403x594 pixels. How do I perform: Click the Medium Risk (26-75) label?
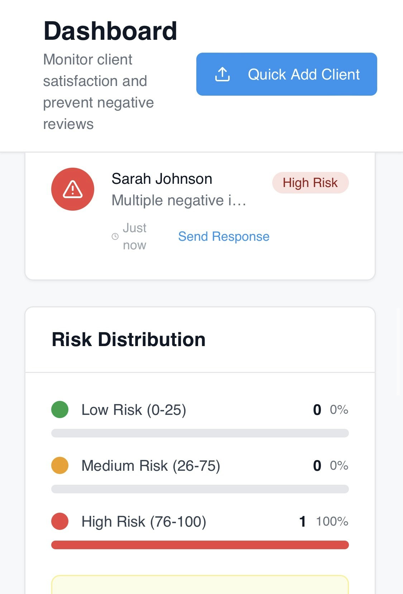click(151, 466)
